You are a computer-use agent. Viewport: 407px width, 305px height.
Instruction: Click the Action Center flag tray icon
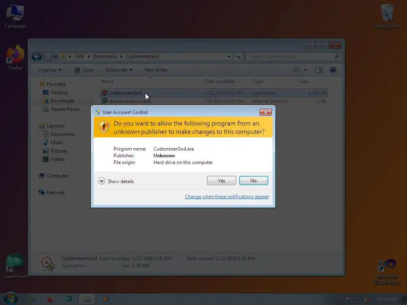(x=347, y=299)
